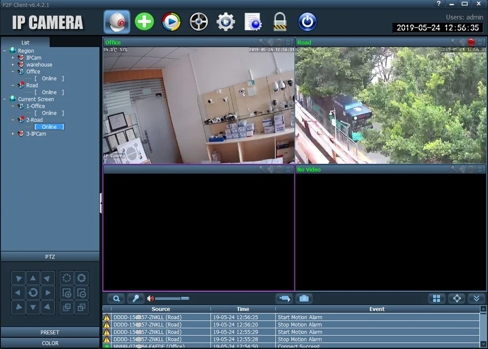Collapse the 1-Office tree node
The height and width of the screenshot is (349, 488).
pos(13,106)
